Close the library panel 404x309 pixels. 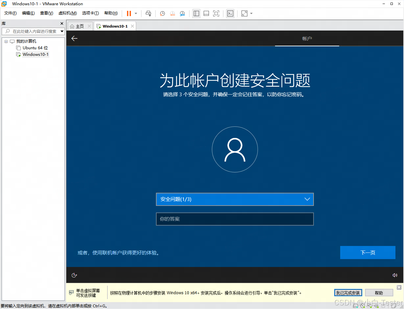click(x=62, y=24)
